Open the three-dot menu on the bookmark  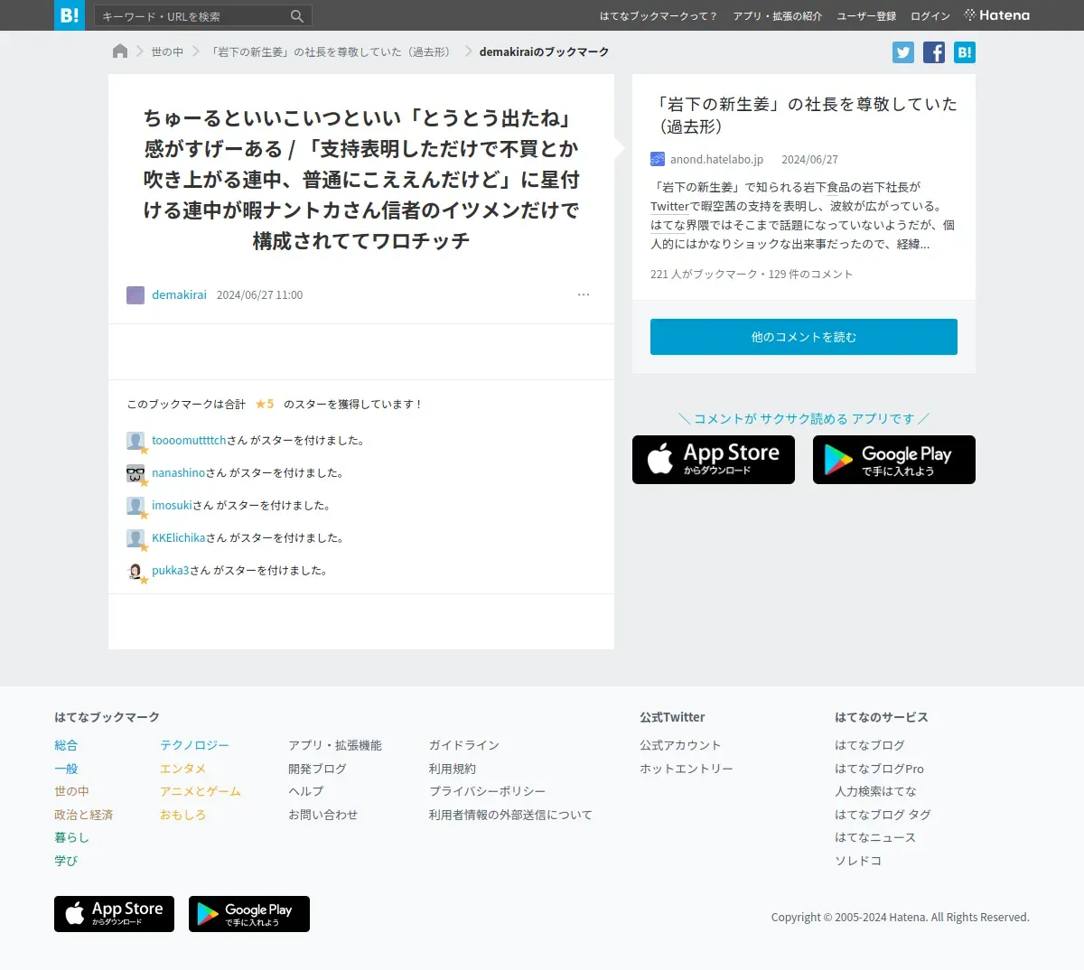584,294
